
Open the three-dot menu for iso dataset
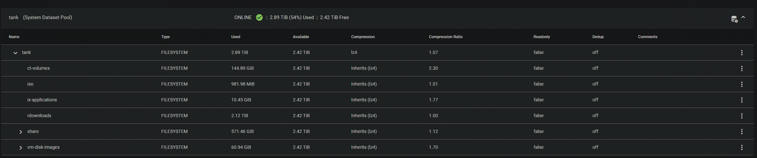(x=742, y=84)
